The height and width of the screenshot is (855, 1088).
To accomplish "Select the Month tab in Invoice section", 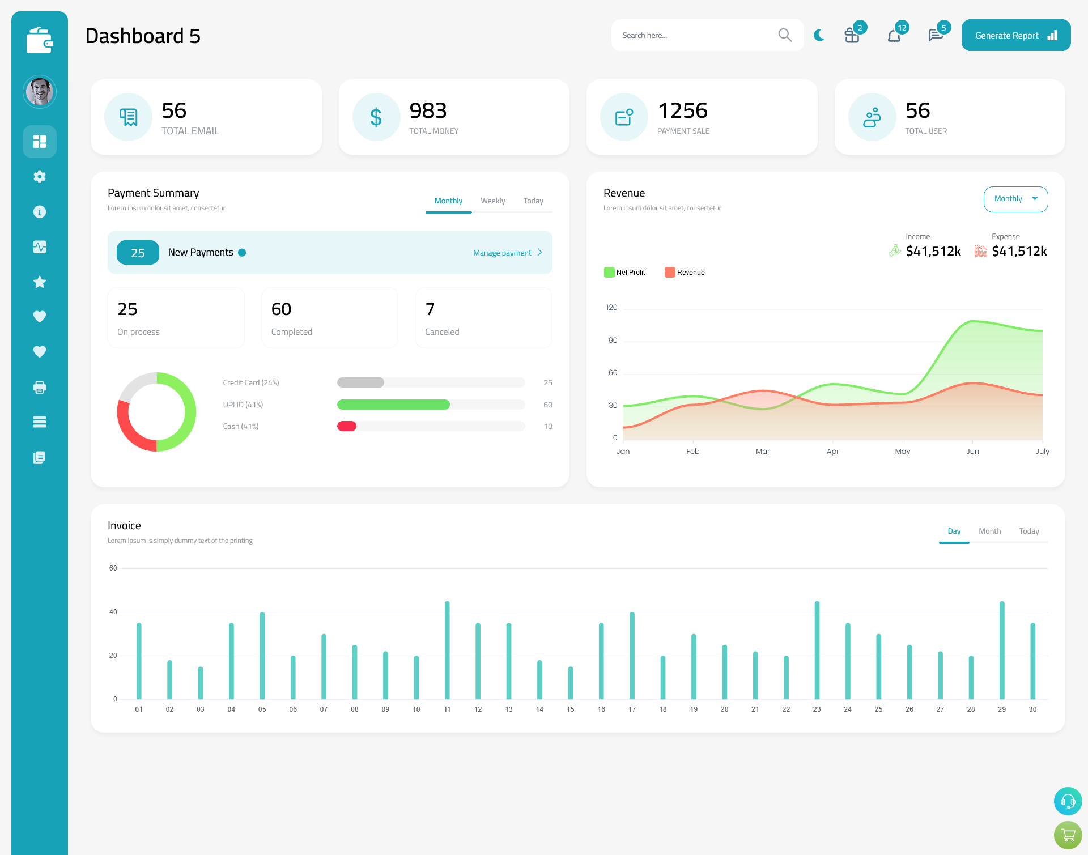I will 989,531.
